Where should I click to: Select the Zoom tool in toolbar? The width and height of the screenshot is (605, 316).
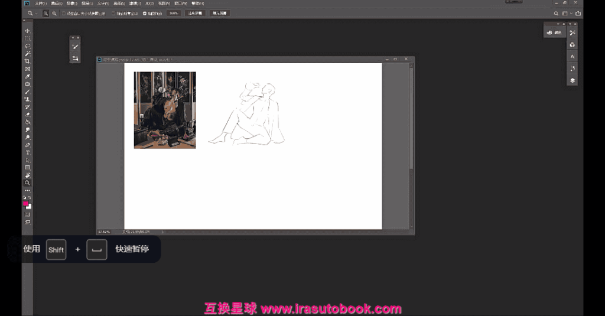pos(27,183)
